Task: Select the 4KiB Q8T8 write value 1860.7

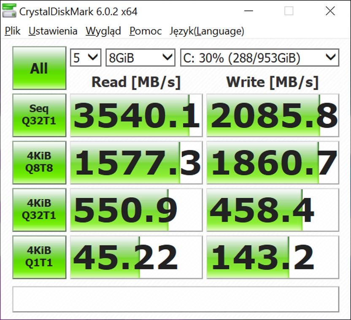Action: coord(273,163)
